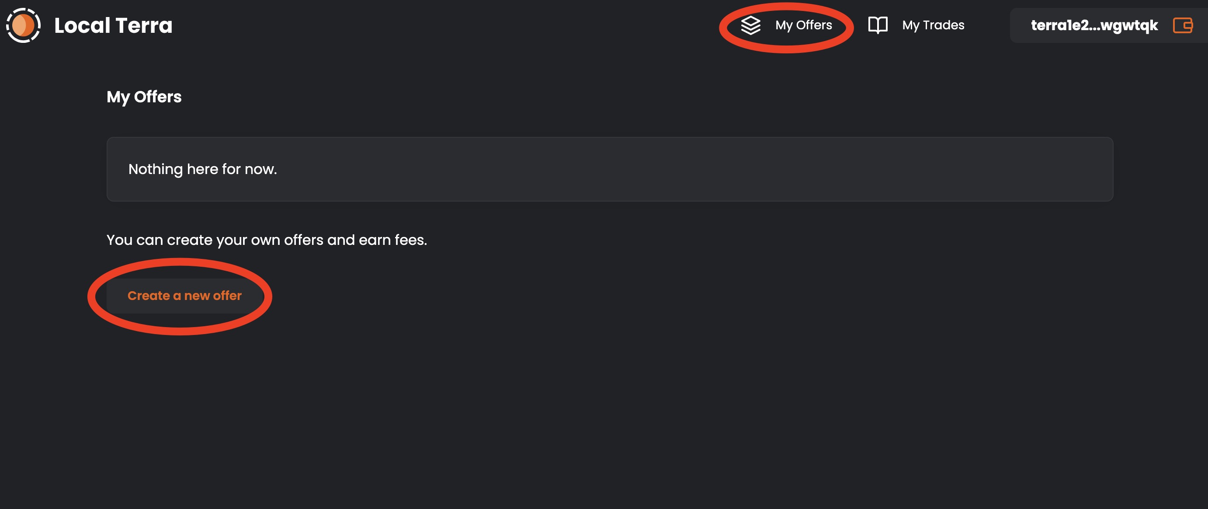
Task: Click the word "Trades" in the top navigation
Action: 943,25
